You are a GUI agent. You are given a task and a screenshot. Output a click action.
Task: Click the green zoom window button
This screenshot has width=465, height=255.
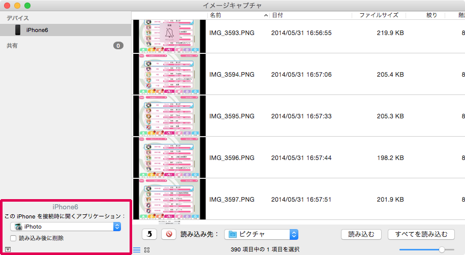(x=27, y=6)
